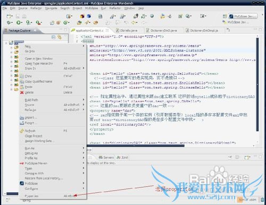The width and height of the screenshot is (266, 205).
Task: Open the Servers view tab
Action: click(x=106, y=157)
